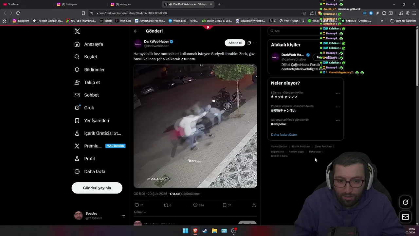This screenshot has height=236, width=419.
Task: Close the active DarkWeb Haber tab
Action: (x=211, y=4)
